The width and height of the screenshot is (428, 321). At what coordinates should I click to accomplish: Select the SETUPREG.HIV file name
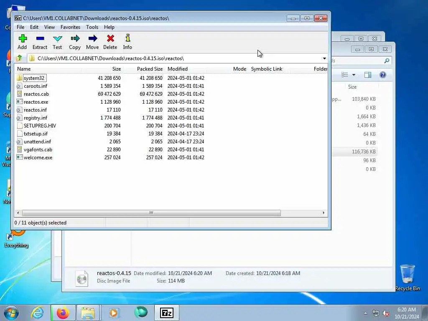pos(40,125)
